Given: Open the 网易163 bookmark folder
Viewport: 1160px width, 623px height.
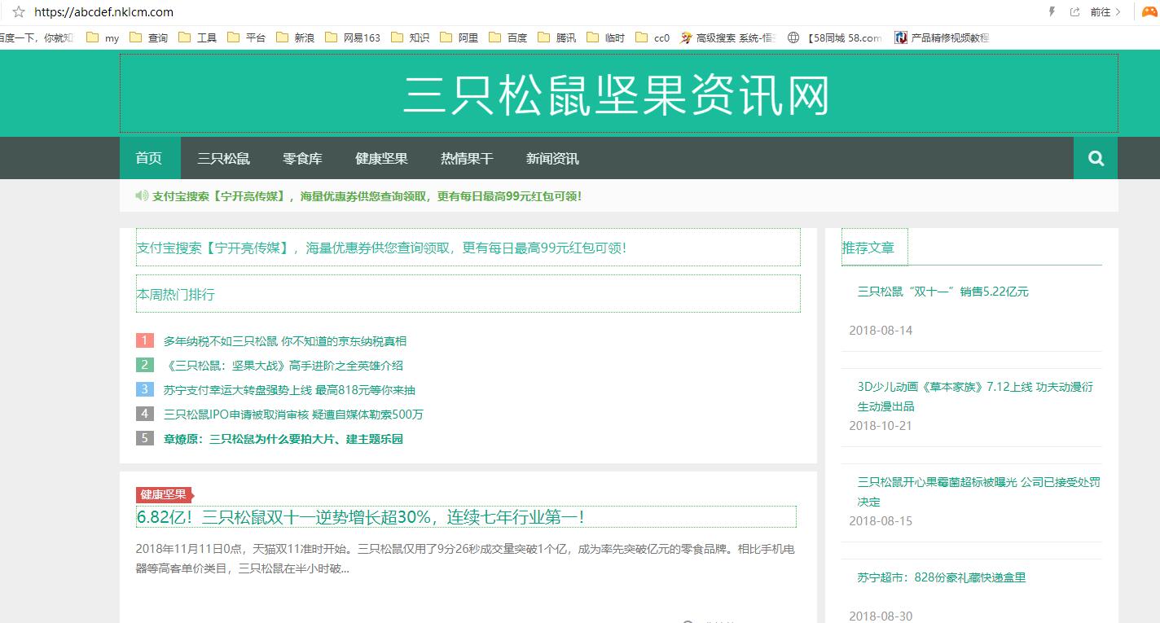Looking at the screenshot, I should point(353,37).
